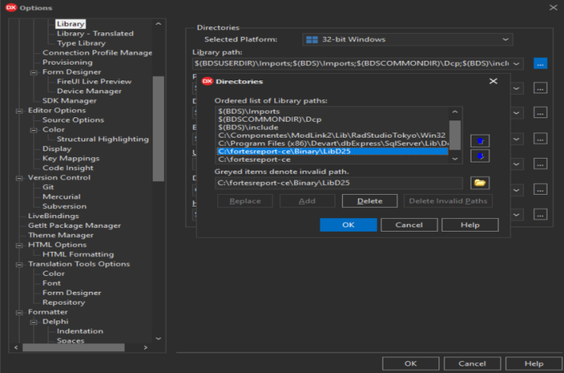Collapse Translation Tools Options node

pos(19,265)
